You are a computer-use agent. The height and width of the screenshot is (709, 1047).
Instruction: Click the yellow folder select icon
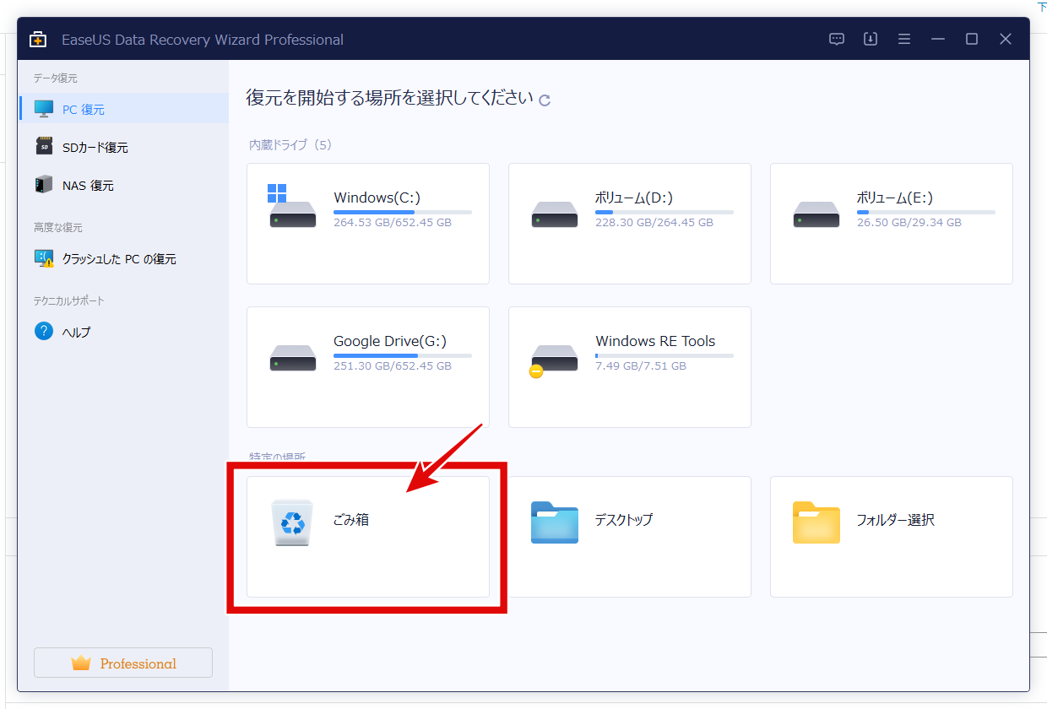click(x=816, y=522)
